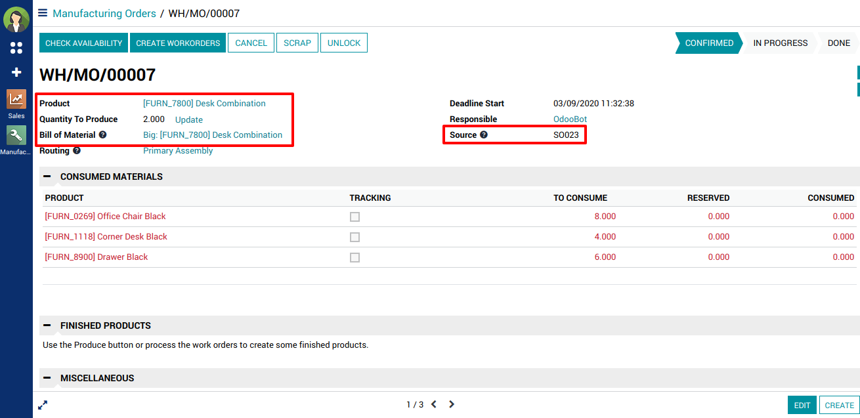
Task: Open the Sales app icon
Action: click(x=16, y=100)
